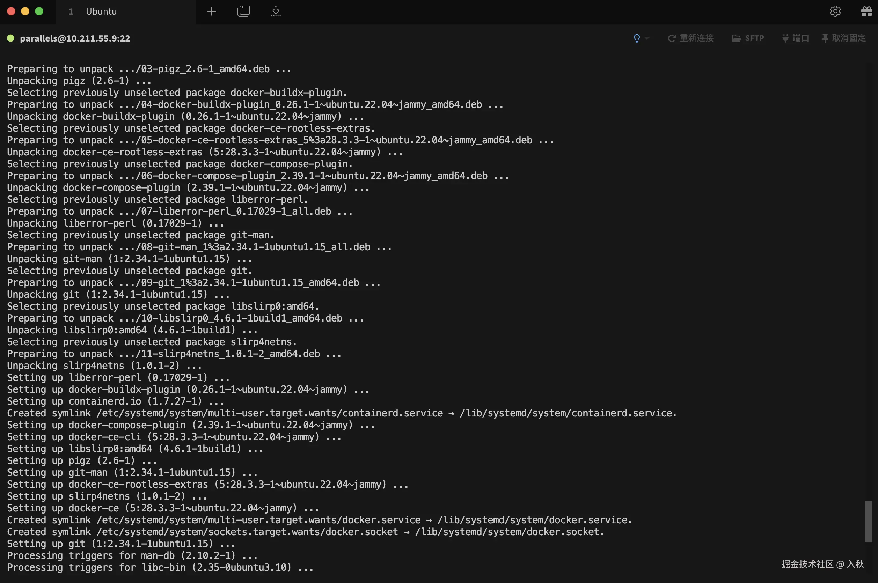Expand the dropdown arrow beside the lightbulb
This screenshot has height=583, width=878.
coord(647,38)
